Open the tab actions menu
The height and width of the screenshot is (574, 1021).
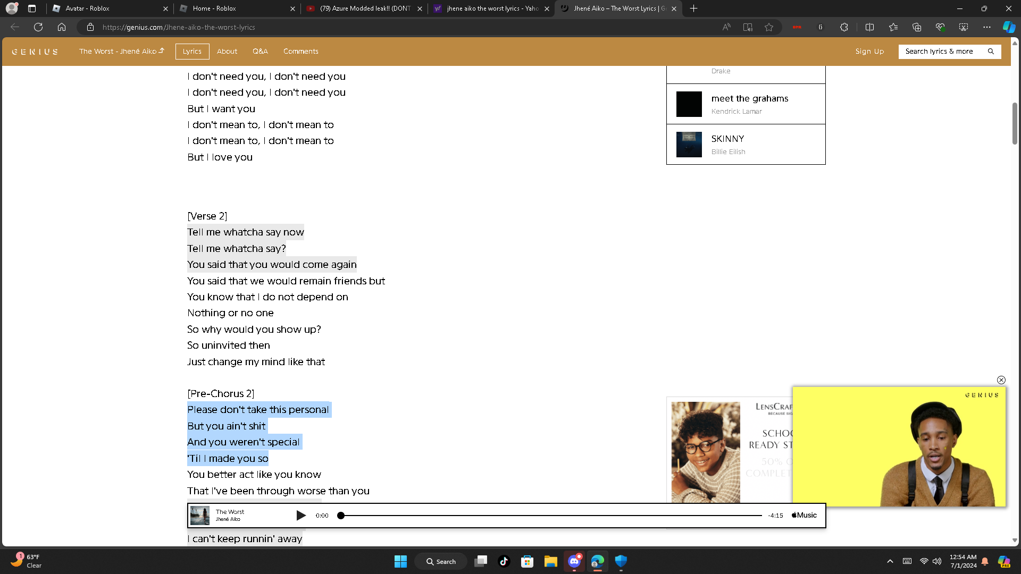32,9
